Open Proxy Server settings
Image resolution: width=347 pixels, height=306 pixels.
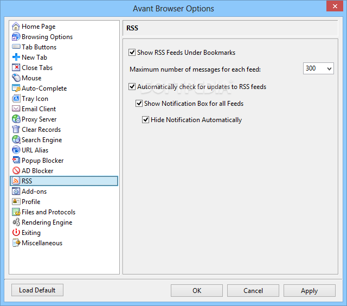pyautogui.click(x=39, y=119)
